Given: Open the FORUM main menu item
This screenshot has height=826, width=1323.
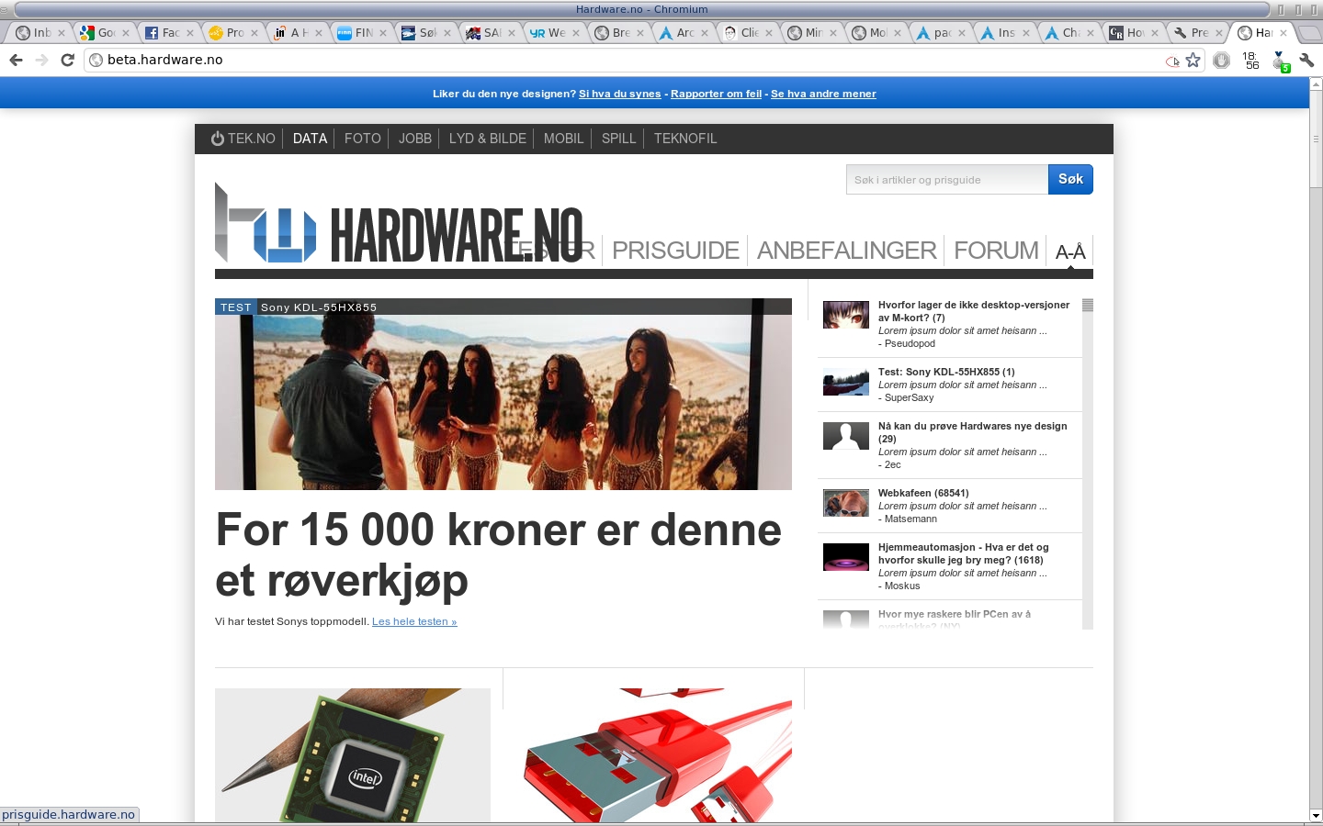Looking at the screenshot, I should (x=996, y=251).
